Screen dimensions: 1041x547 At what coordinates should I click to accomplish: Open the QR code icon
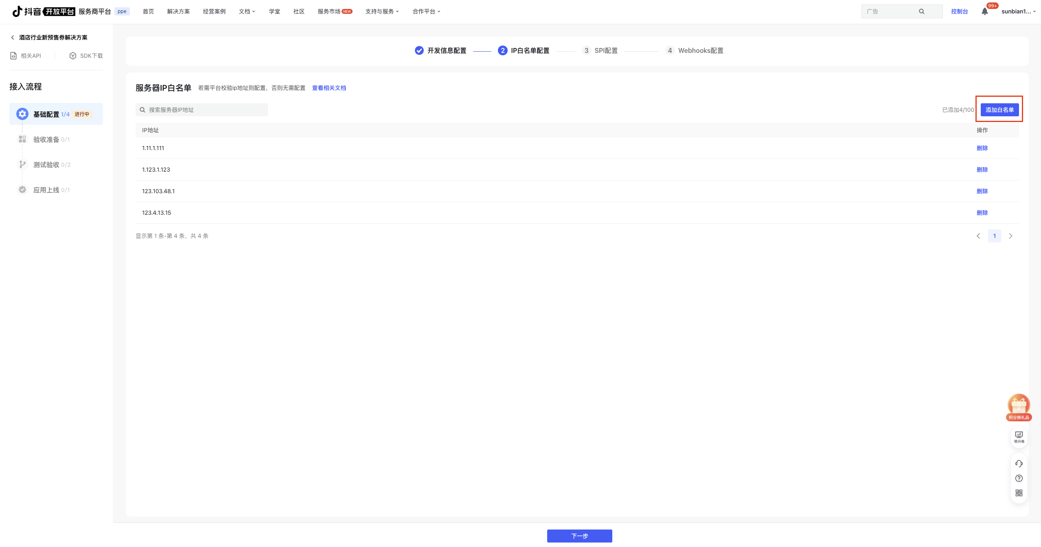[x=1019, y=493]
